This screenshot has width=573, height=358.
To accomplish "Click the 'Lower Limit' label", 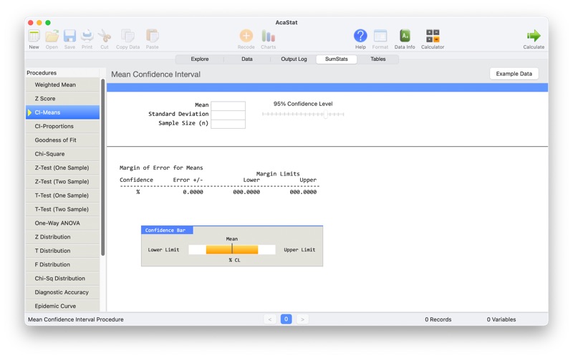I will (x=163, y=250).
